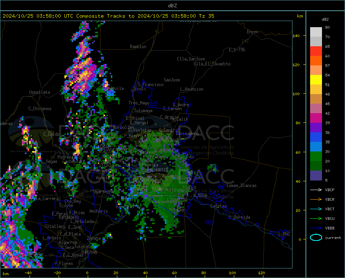
Task: Click the 'Catitas' map label
Action: tap(219, 206)
